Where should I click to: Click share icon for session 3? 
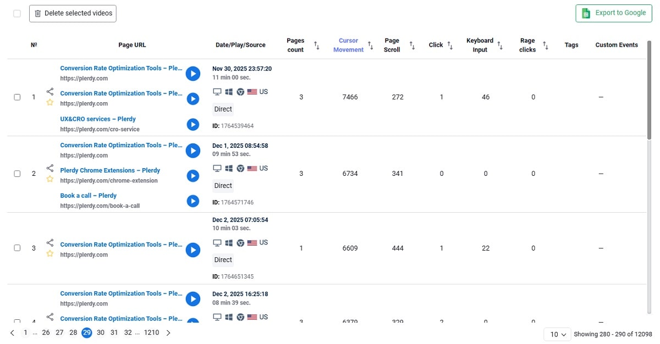50,243
